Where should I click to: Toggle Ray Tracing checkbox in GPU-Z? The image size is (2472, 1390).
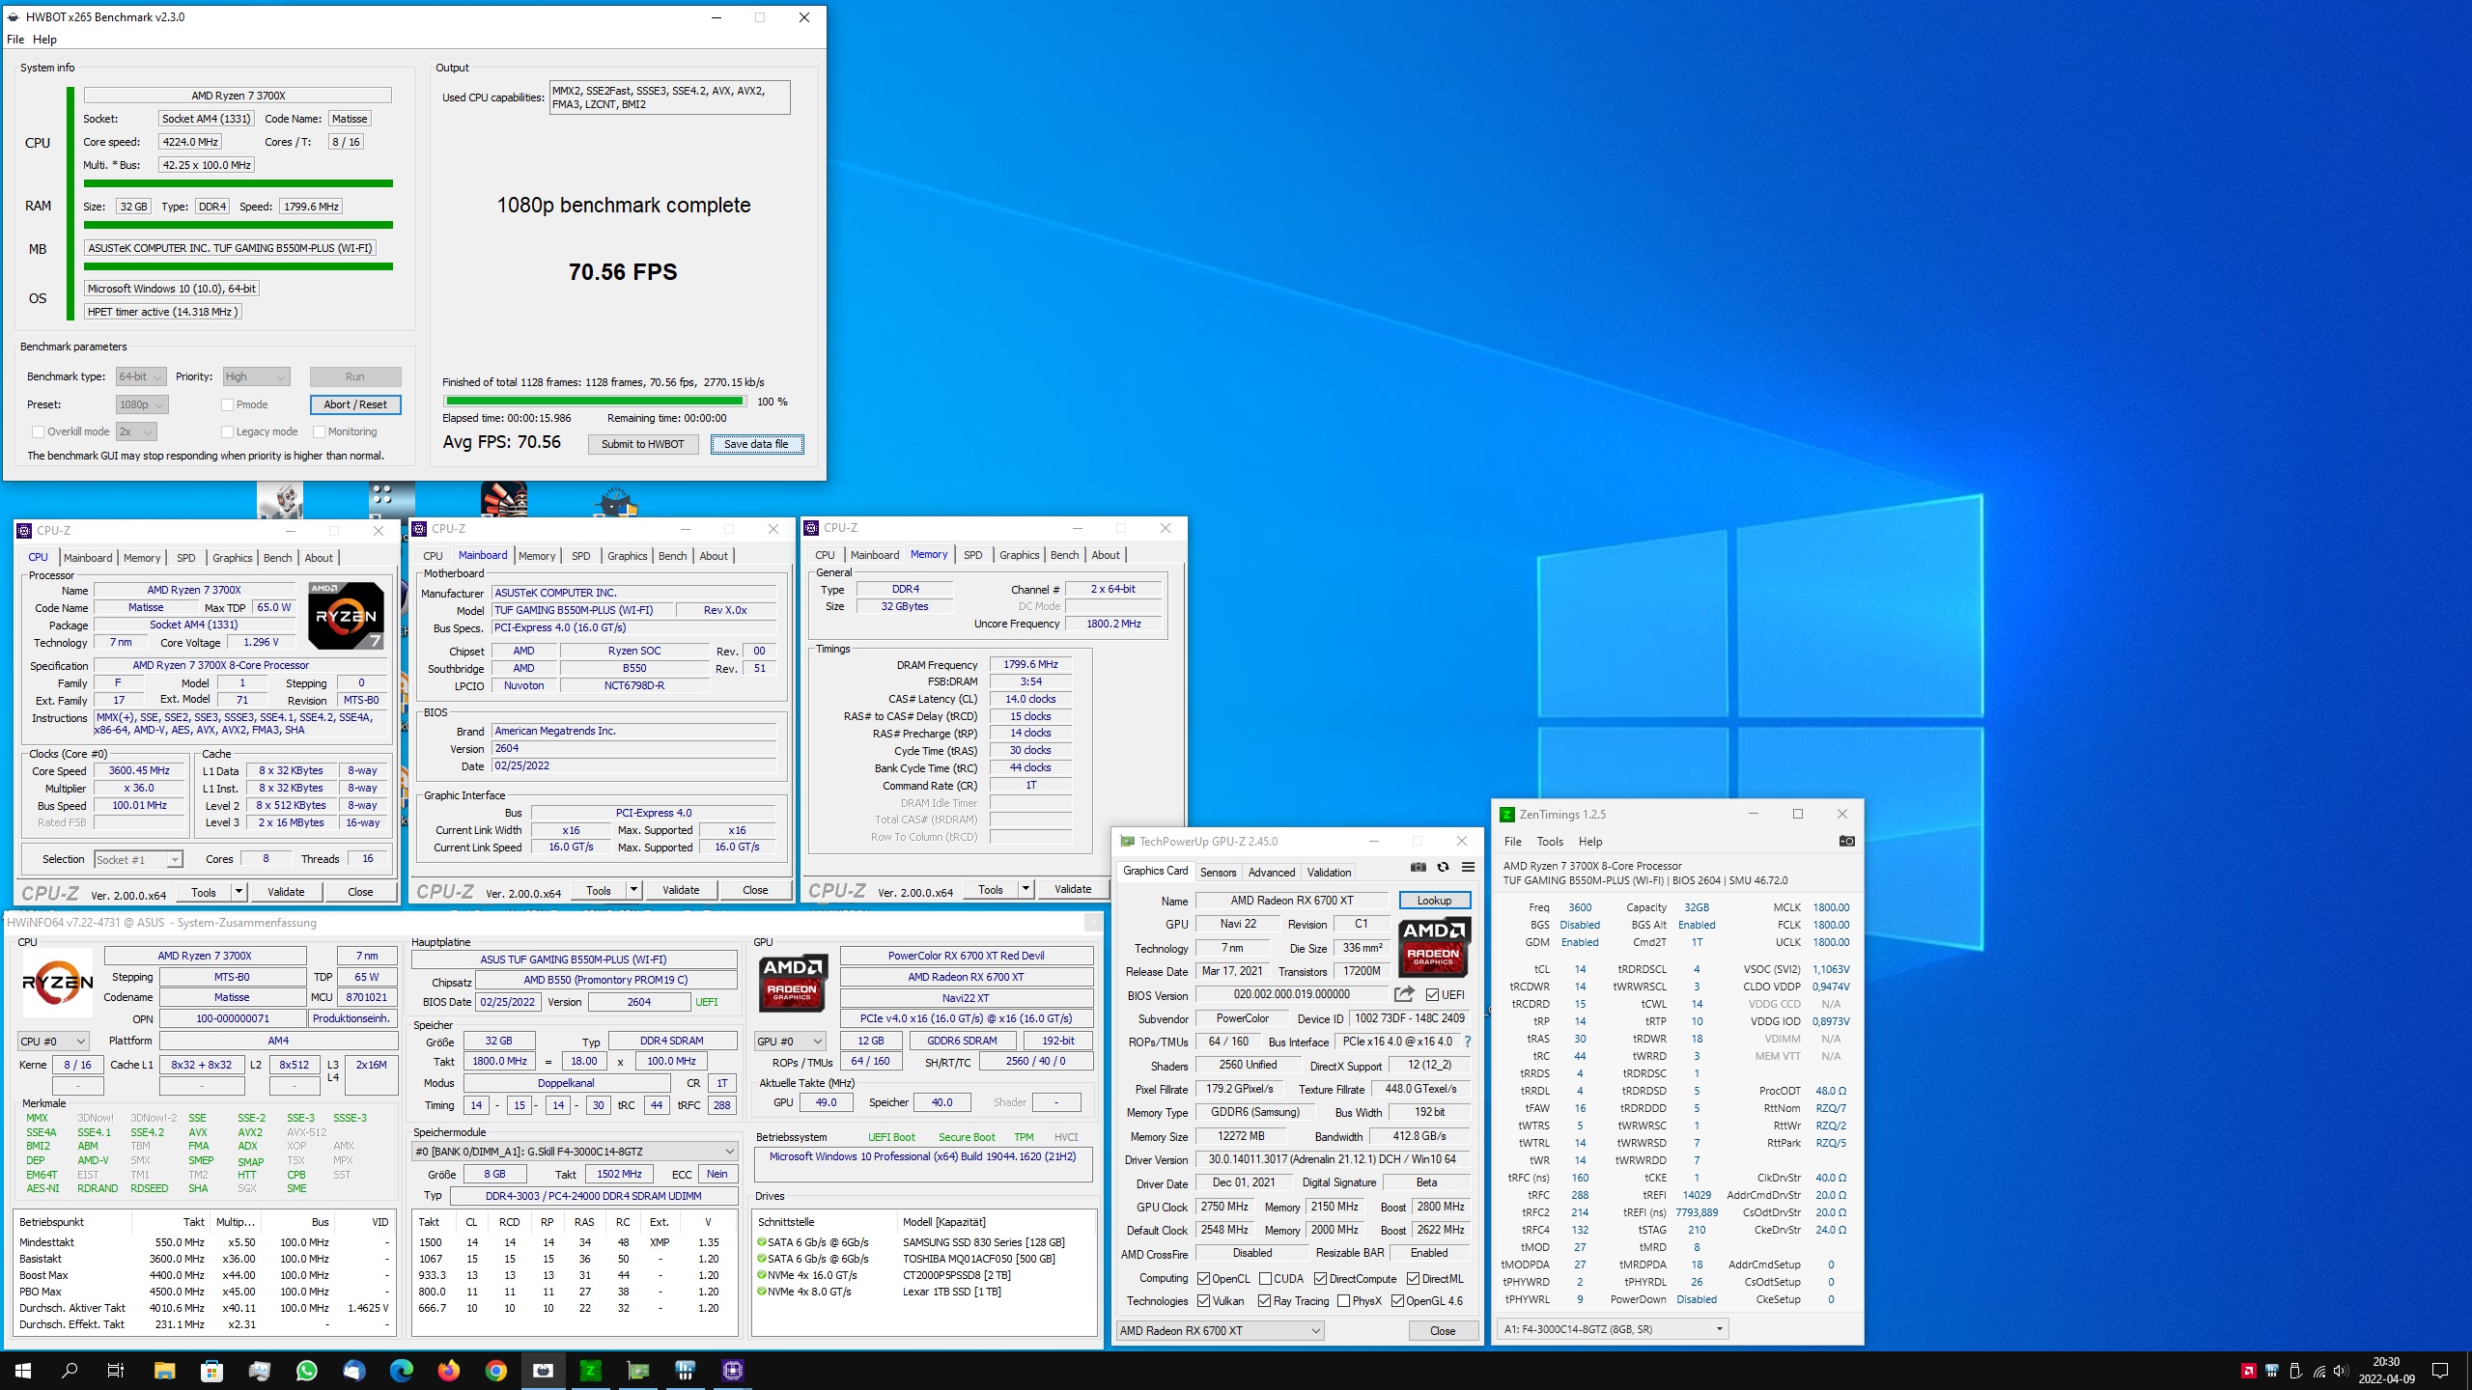[x=1265, y=1301]
